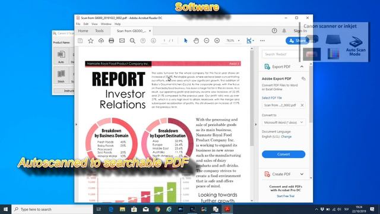Open the File menu
This screenshot has width=380, height=214.
[78, 24]
